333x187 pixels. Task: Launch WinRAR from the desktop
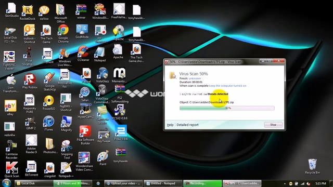[81, 11]
